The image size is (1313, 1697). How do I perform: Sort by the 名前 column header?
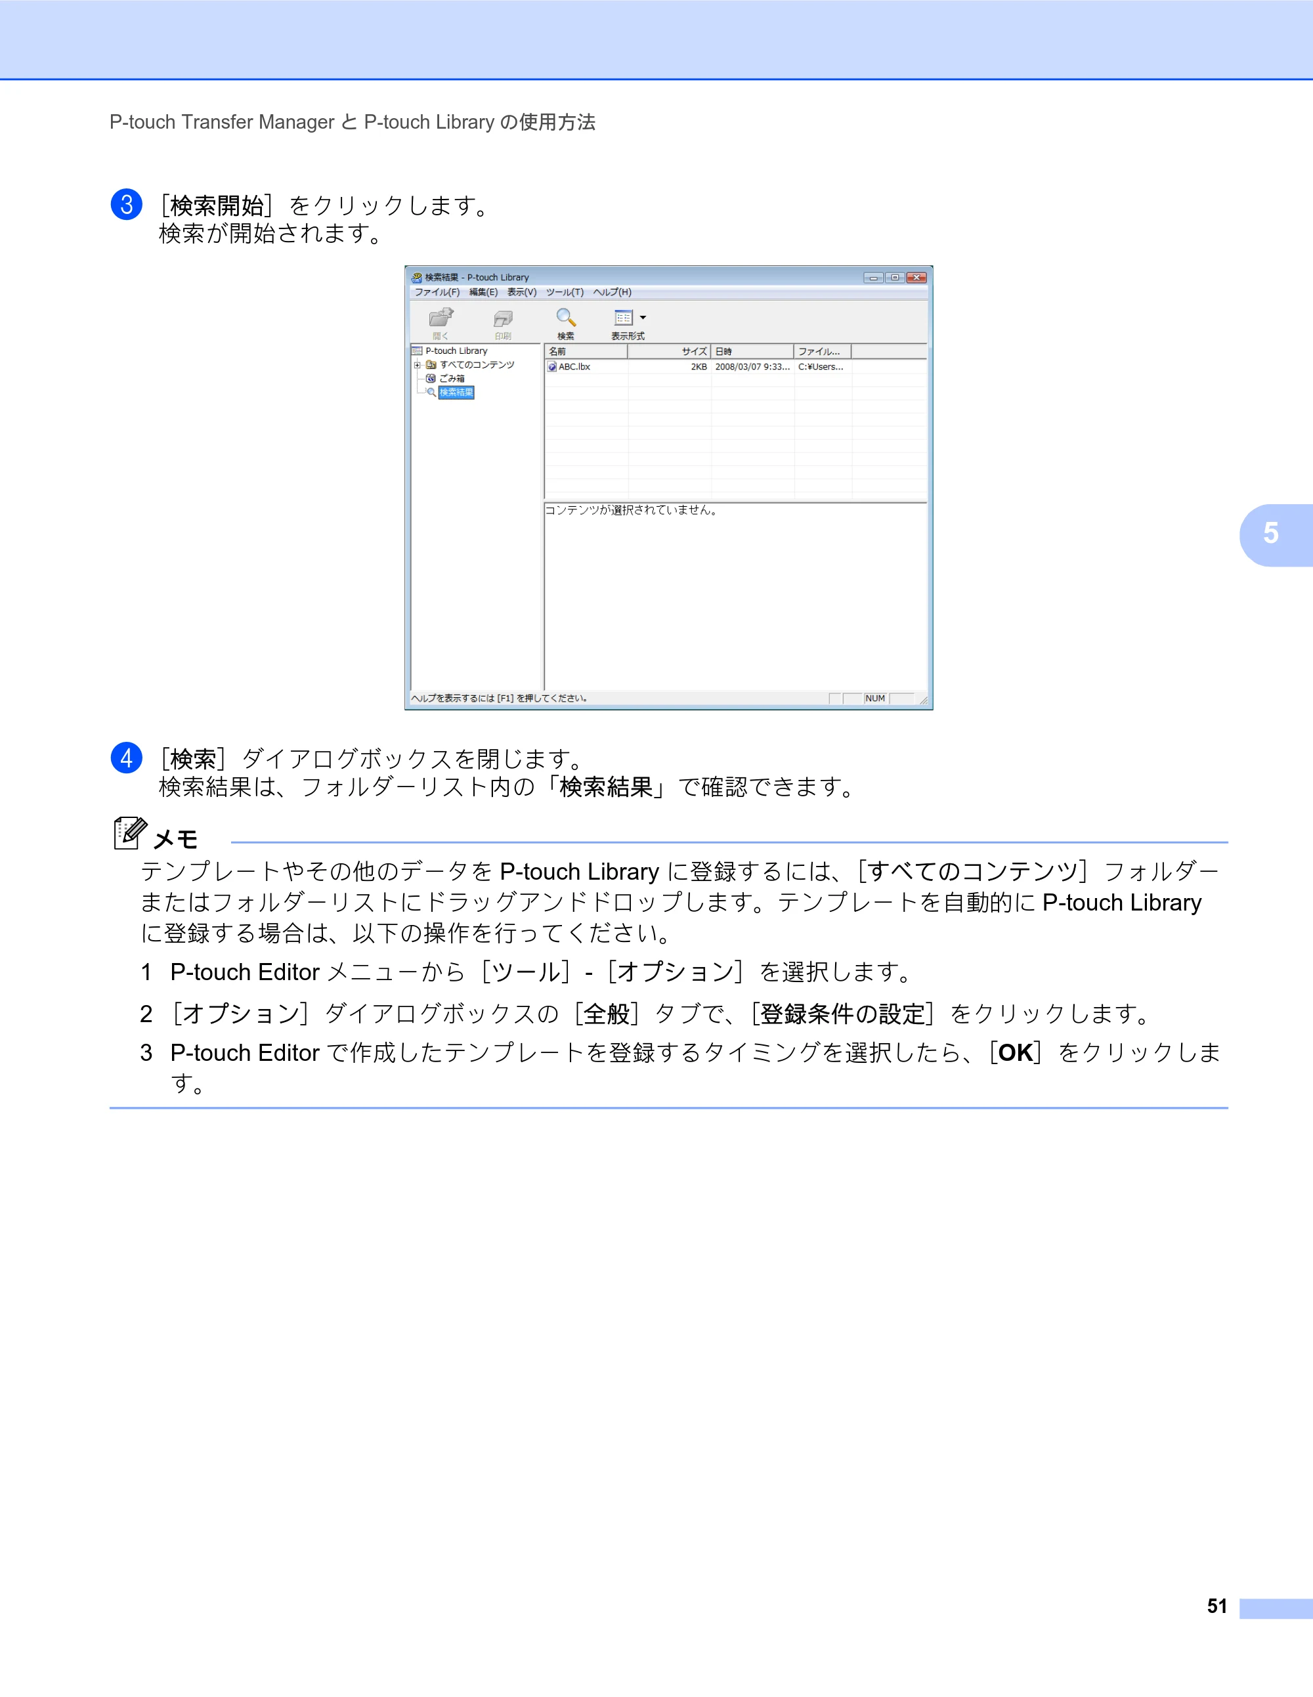[586, 351]
